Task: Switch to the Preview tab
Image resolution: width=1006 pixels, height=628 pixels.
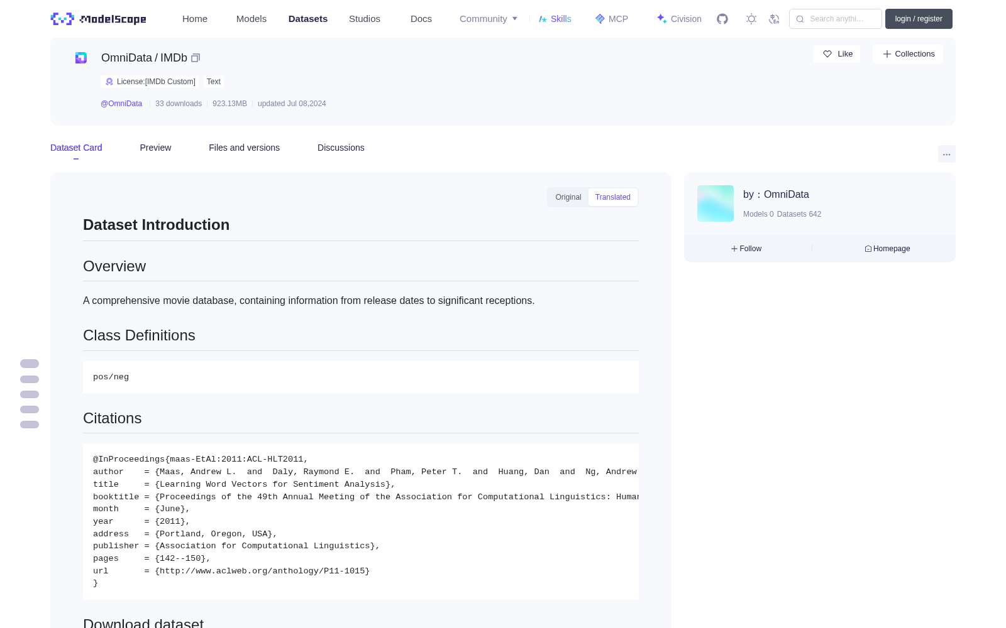Action: 155,148
